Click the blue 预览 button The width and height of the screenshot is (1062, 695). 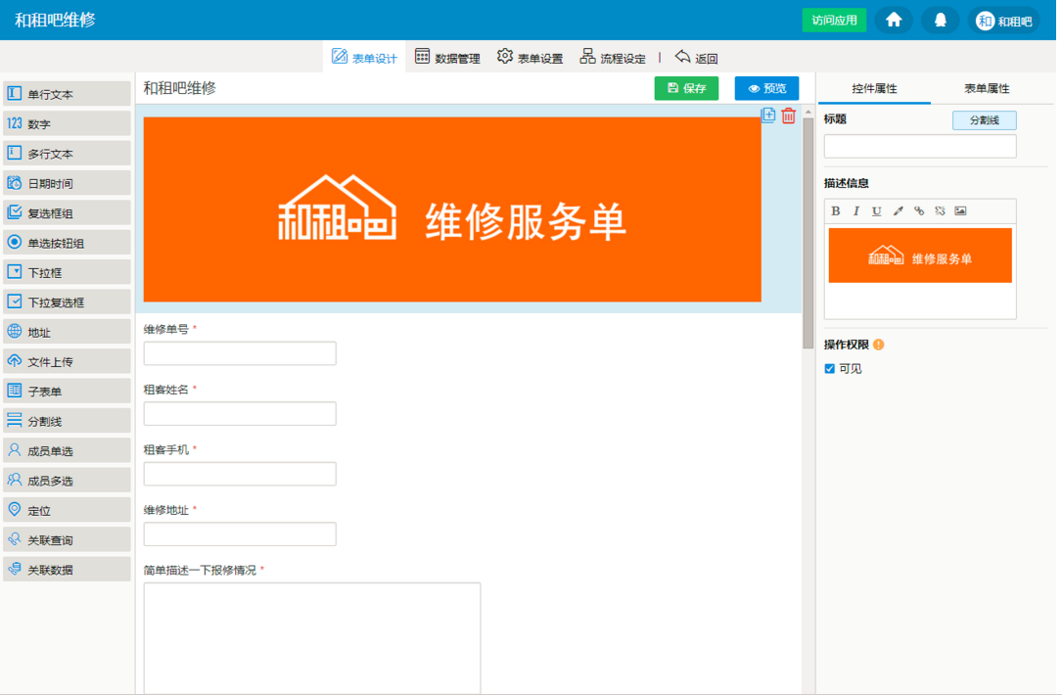[x=766, y=88]
